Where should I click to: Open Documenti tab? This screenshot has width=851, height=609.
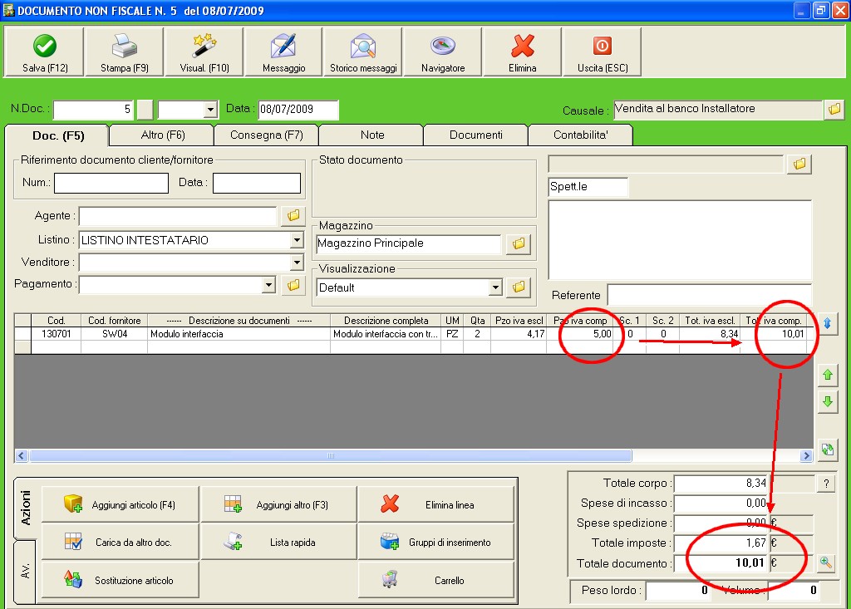476,135
